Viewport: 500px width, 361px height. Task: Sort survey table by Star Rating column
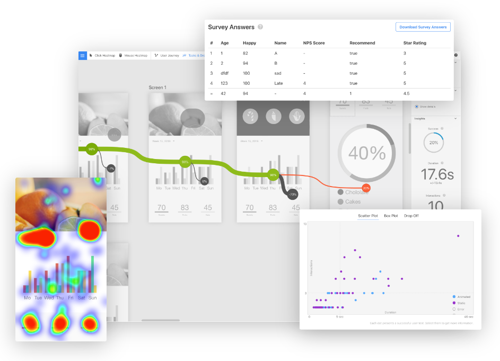point(415,43)
